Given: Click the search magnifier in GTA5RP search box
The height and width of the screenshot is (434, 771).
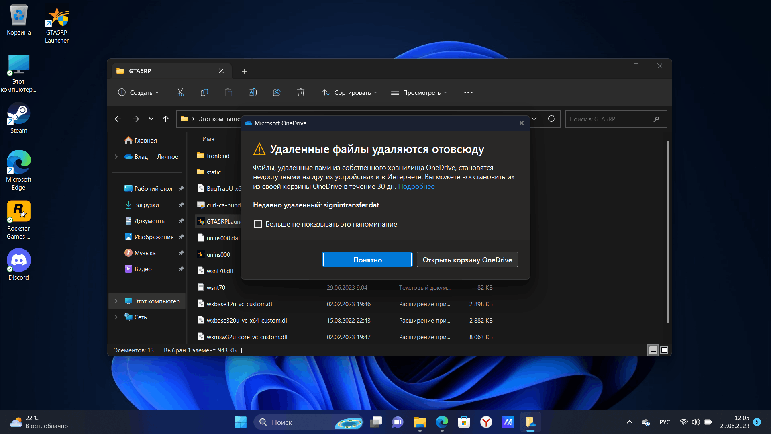Looking at the screenshot, I should click(656, 119).
